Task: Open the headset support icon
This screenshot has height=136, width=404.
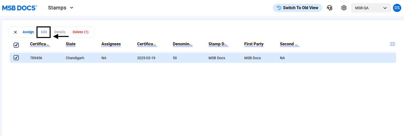Action: tap(330, 8)
